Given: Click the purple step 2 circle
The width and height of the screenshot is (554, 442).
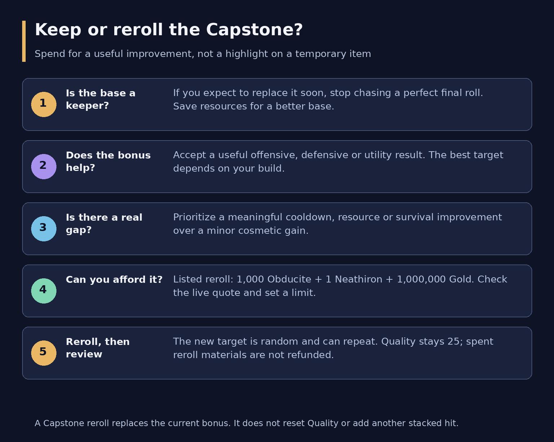Looking at the screenshot, I should click(44, 167).
